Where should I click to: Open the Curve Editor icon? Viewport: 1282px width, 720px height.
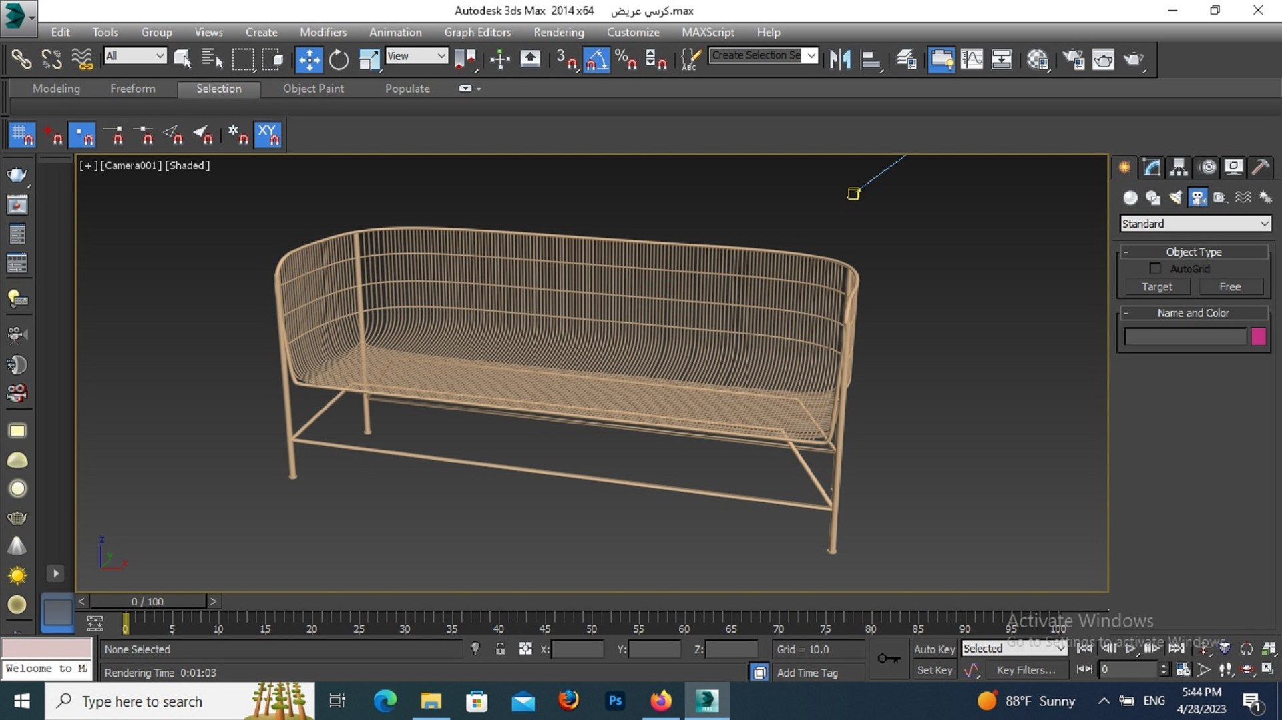[972, 59]
